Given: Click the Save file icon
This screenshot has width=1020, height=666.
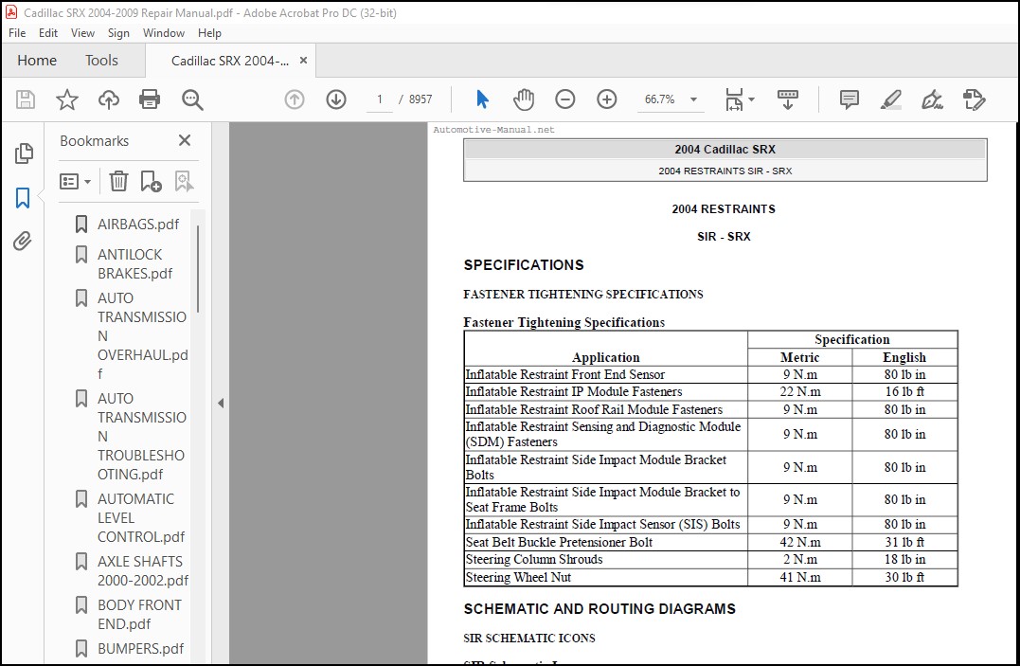Looking at the screenshot, I should click(26, 99).
